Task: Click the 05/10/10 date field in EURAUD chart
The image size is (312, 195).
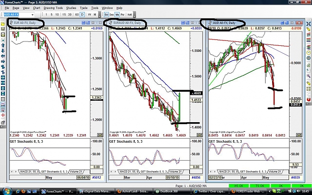Action: click(x=173, y=178)
